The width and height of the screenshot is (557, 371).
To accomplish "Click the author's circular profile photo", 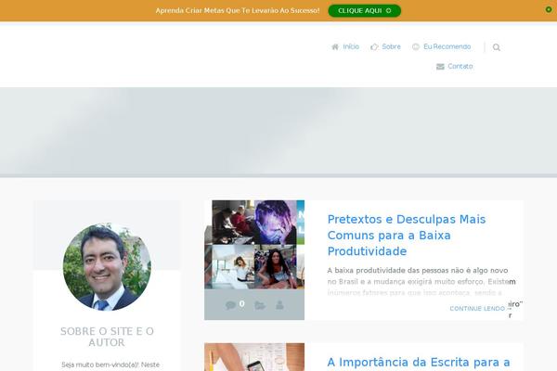I will tap(107, 266).
